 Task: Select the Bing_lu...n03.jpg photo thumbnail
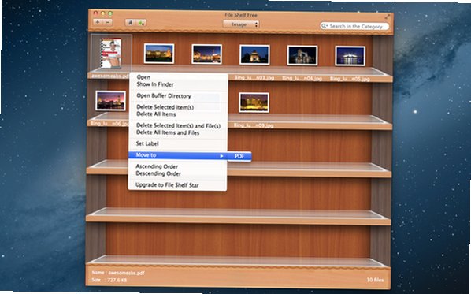tap(254, 54)
